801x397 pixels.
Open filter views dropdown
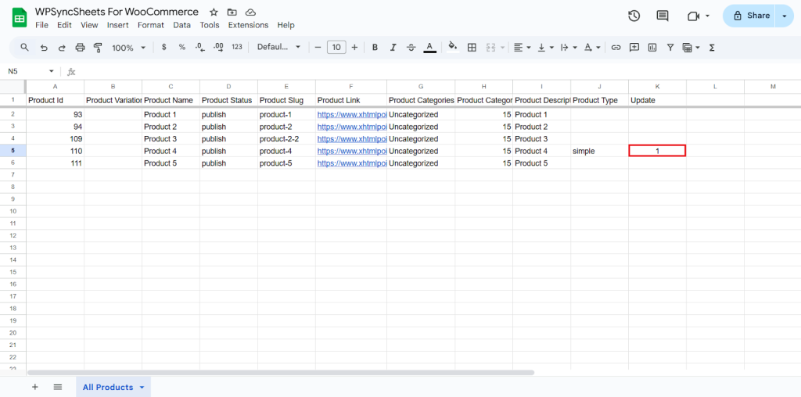[691, 48]
